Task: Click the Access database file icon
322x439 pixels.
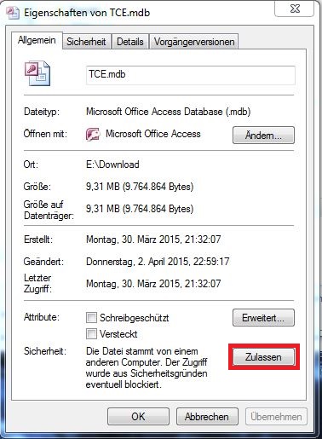Action: pos(37,73)
